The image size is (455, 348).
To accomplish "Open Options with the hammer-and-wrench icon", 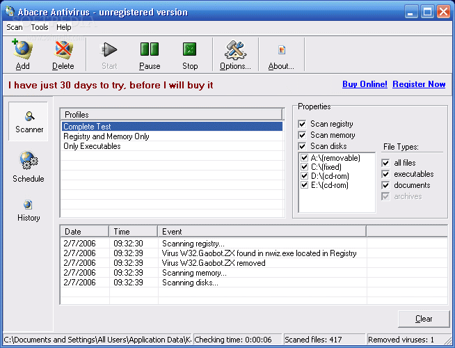I will pos(235,50).
